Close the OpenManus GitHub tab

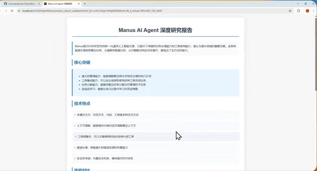click(x=39, y=3)
